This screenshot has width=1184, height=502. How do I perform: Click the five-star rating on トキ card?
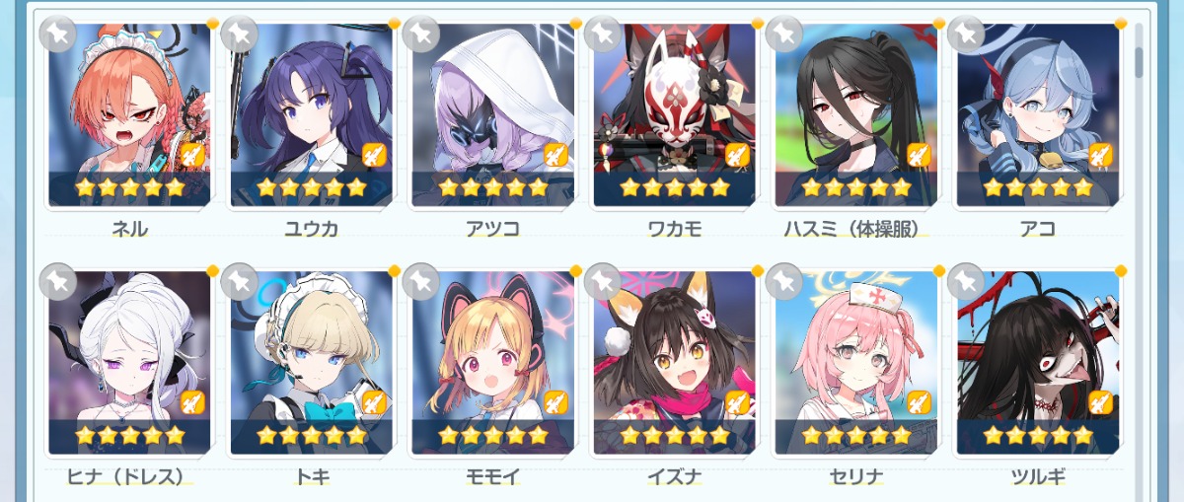tap(311, 435)
